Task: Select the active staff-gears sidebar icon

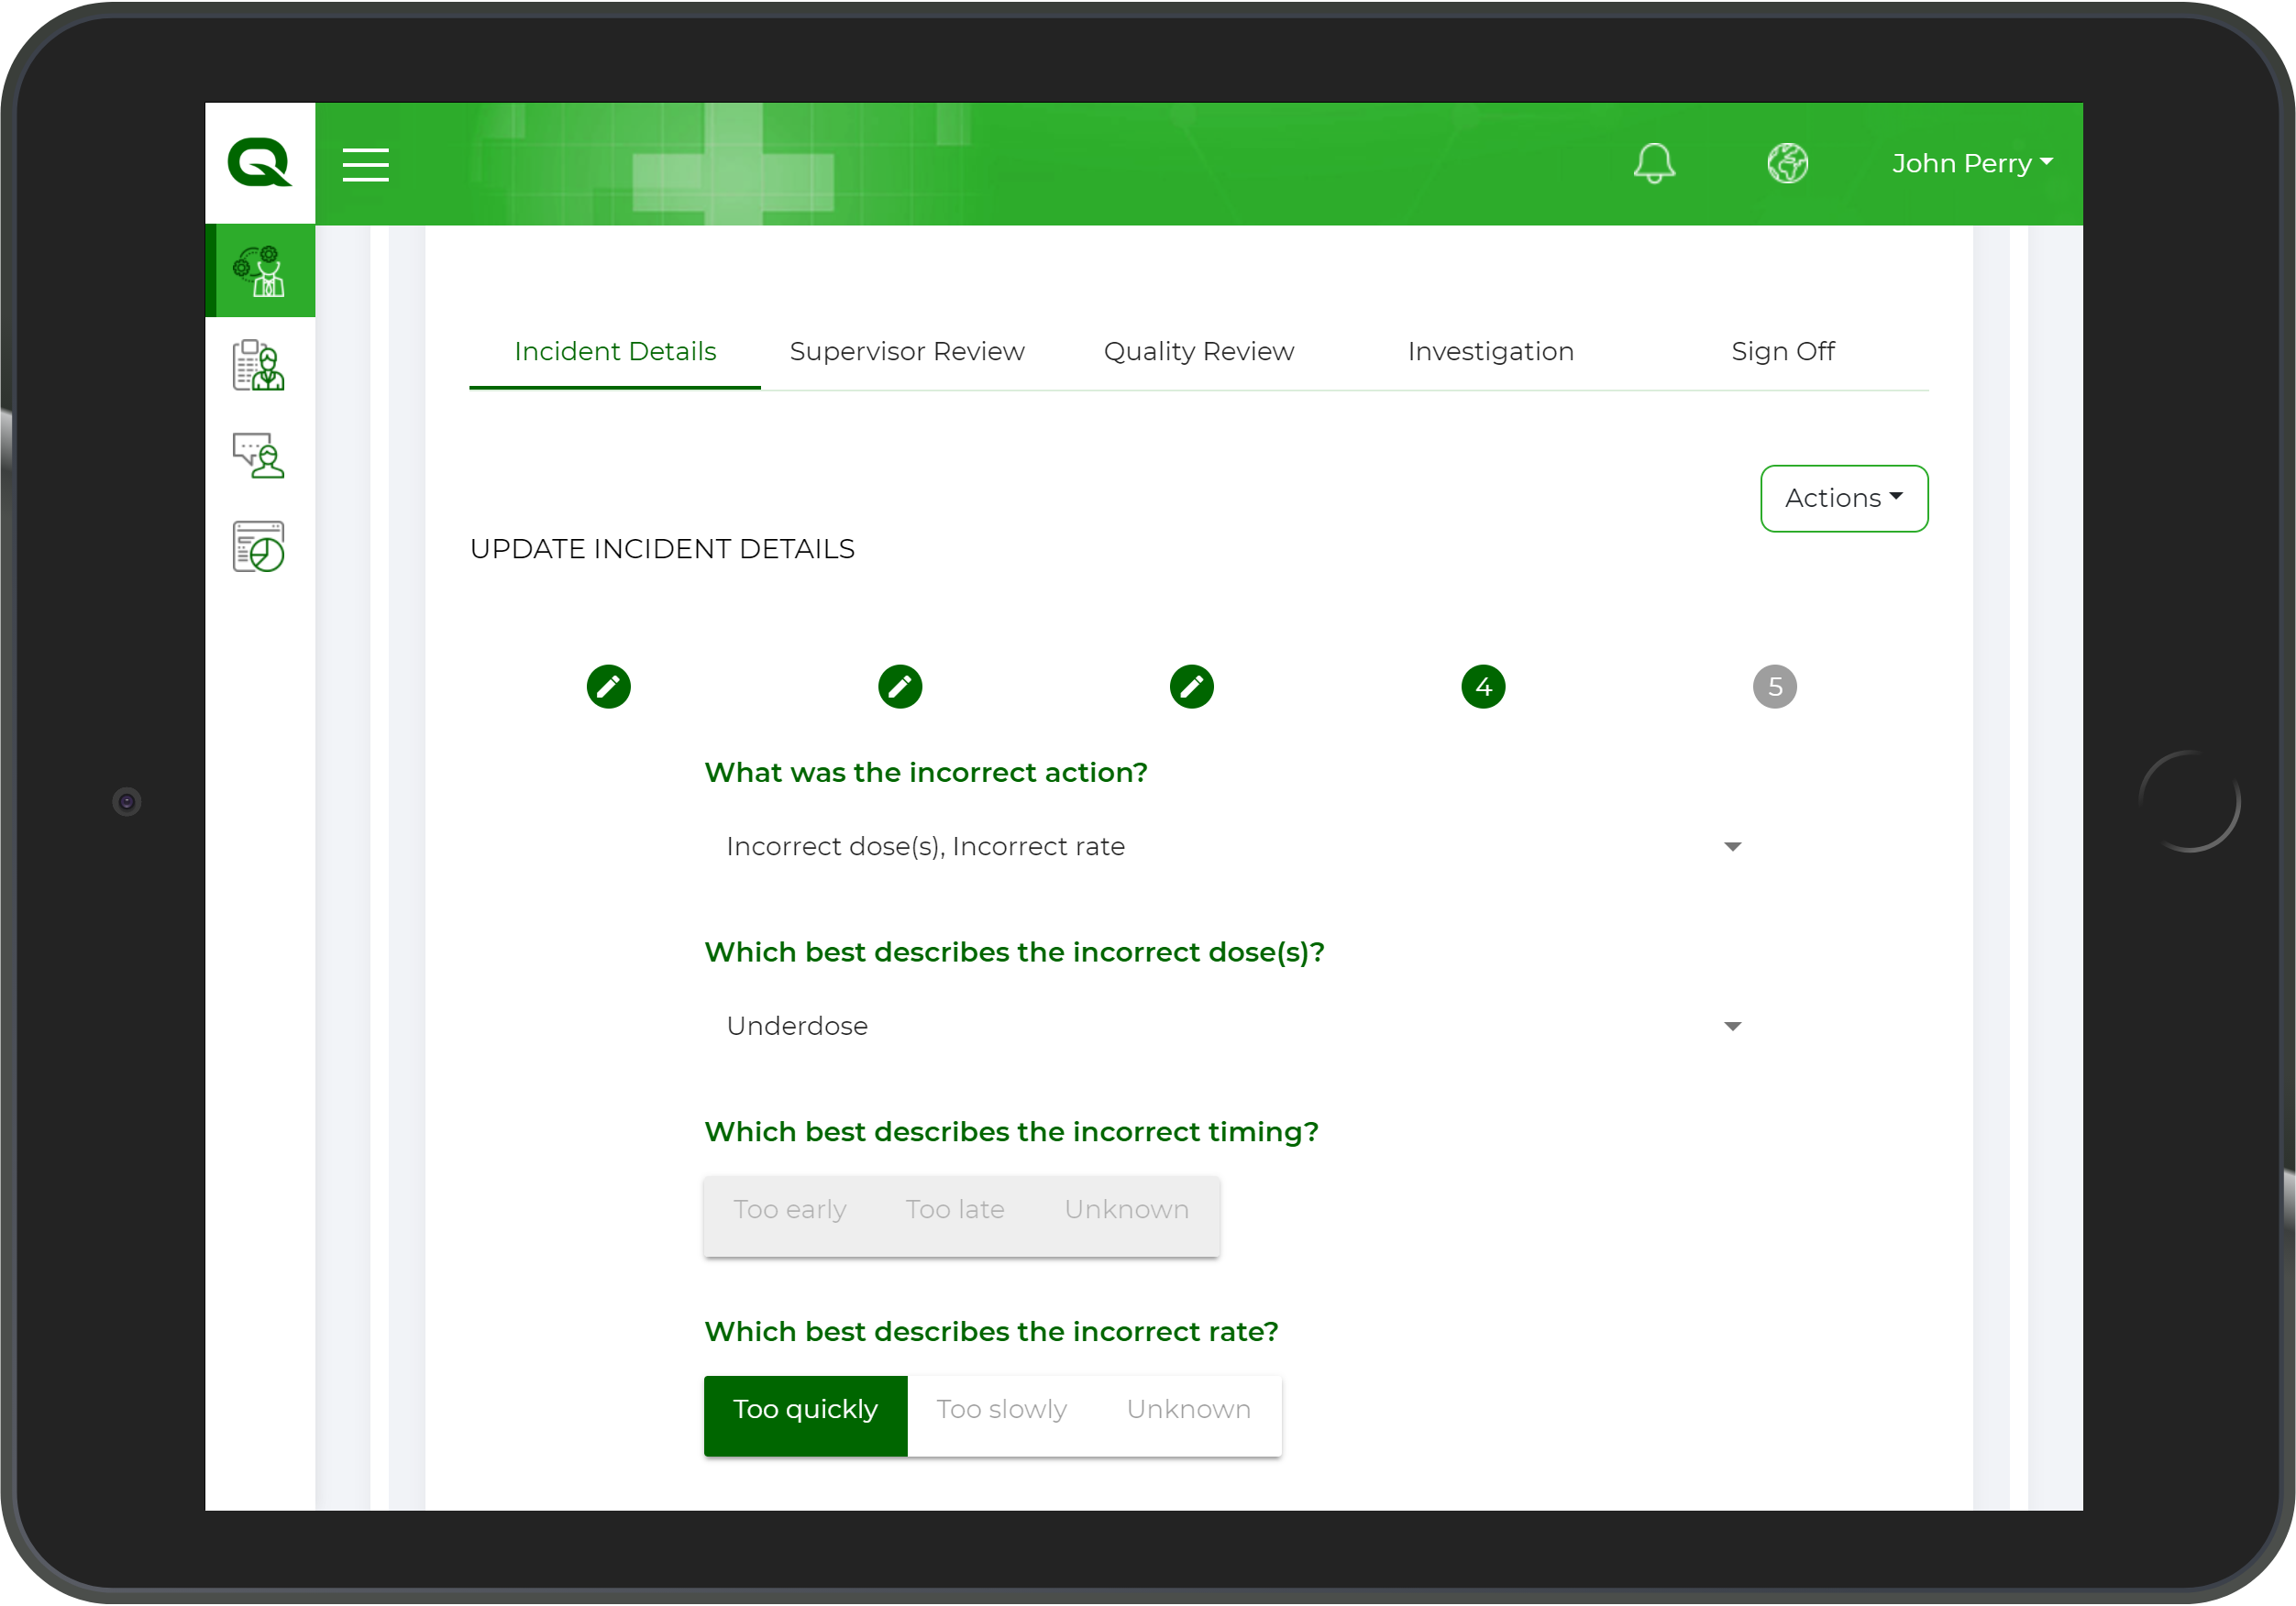Action: pyautogui.click(x=259, y=271)
